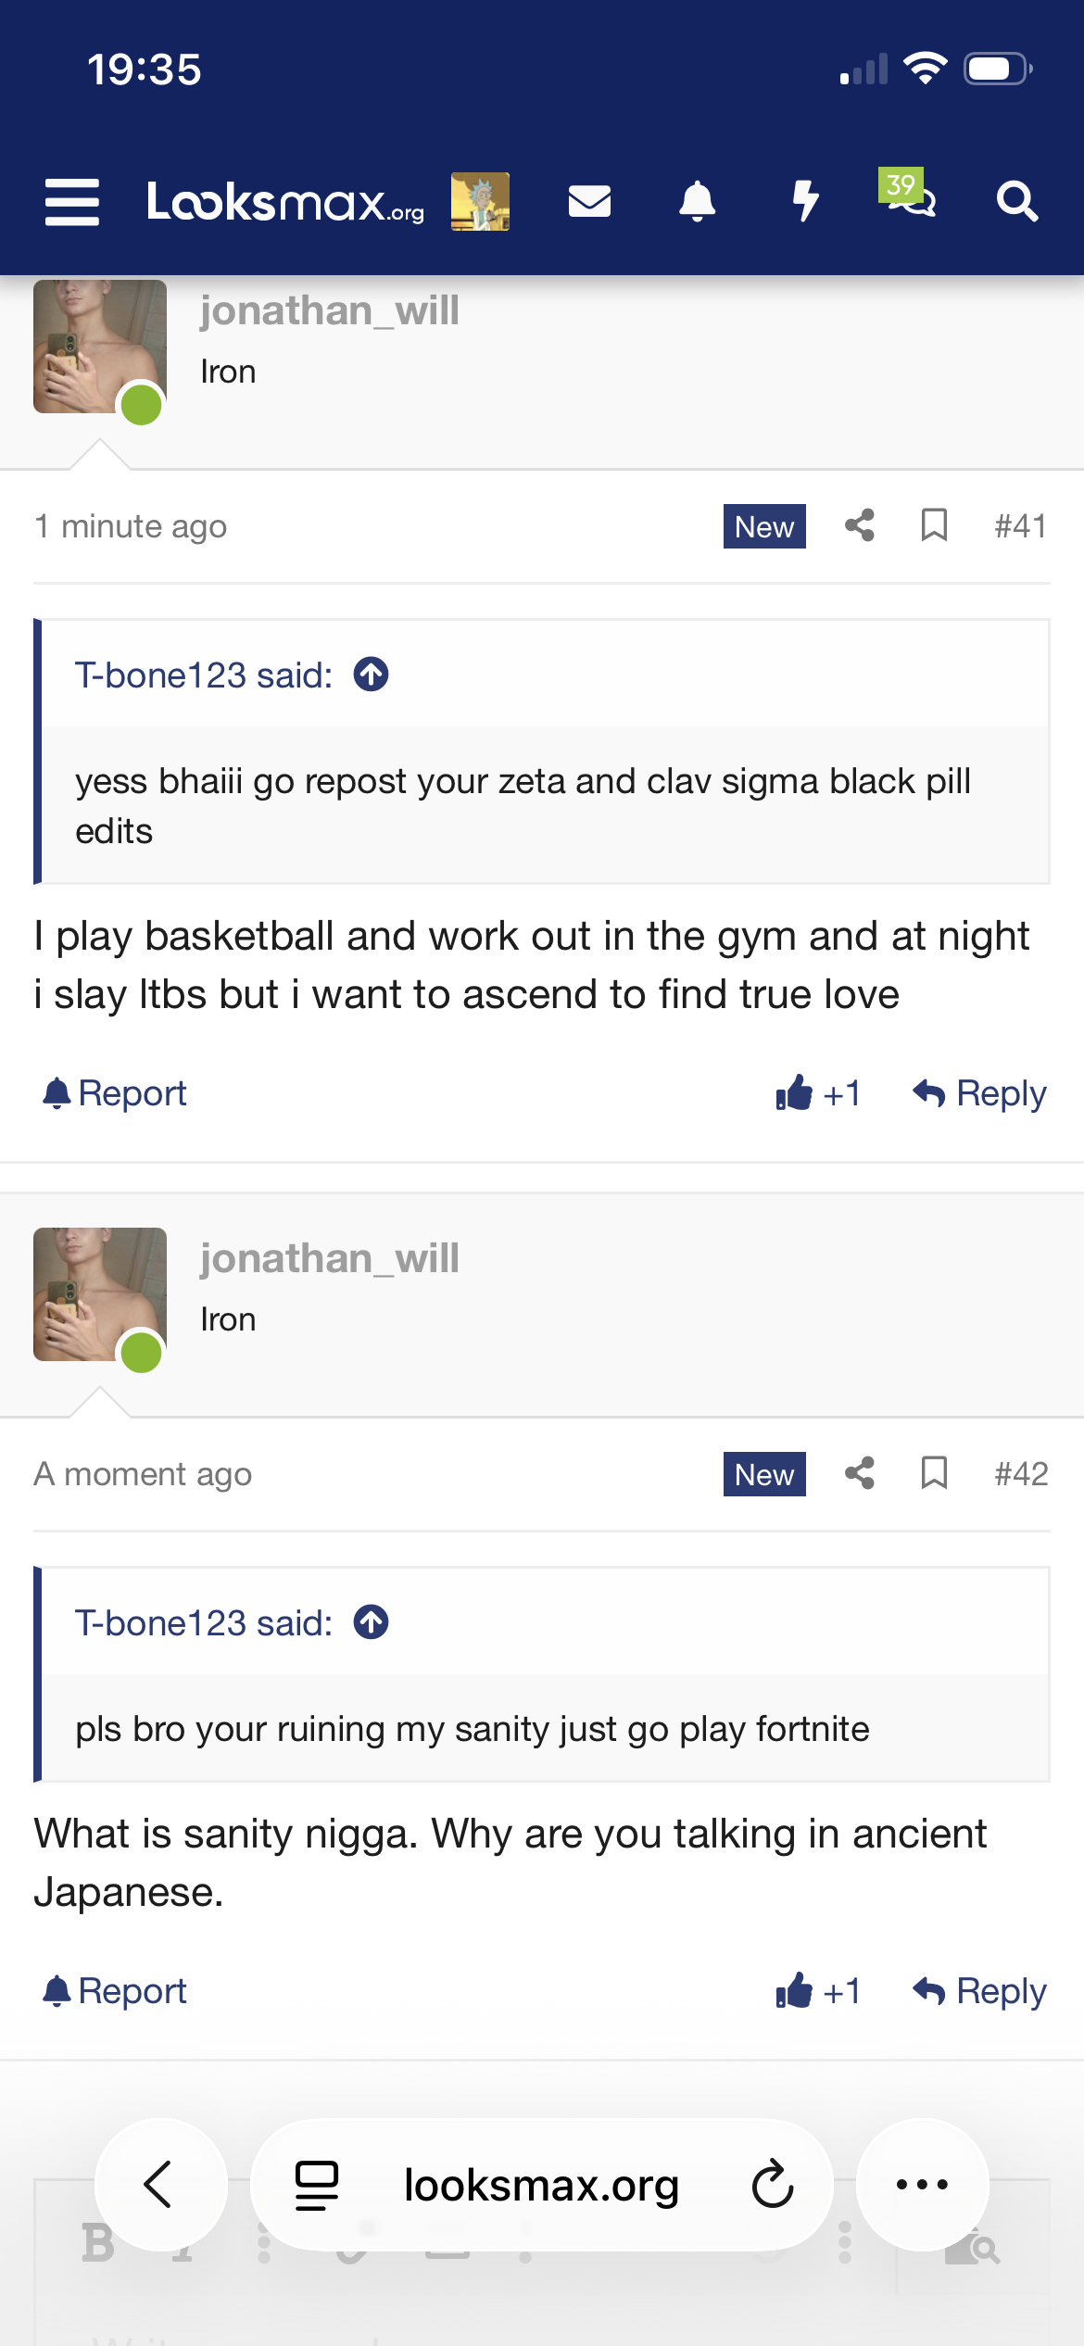The width and height of the screenshot is (1084, 2346).
Task: Reply to post #42
Action: click(x=979, y=1991)
